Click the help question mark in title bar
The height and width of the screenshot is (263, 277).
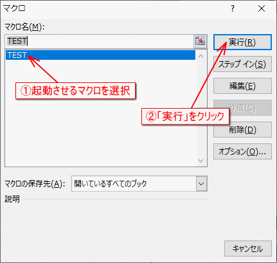(233, 8)
